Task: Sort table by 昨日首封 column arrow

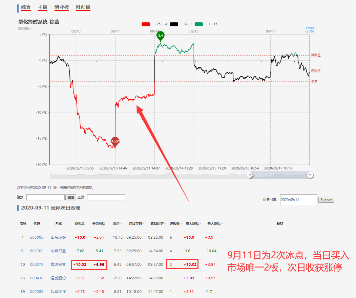Action: pos(143,224)
